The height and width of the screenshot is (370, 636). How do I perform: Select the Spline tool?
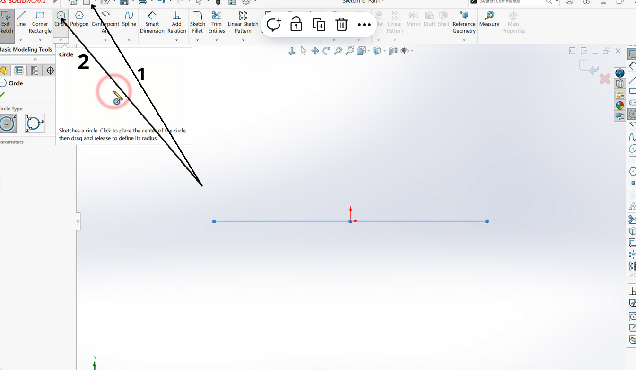(x=129, y=20)
